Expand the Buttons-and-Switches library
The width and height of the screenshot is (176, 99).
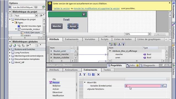pyautogui.click(x=10, y=50)
